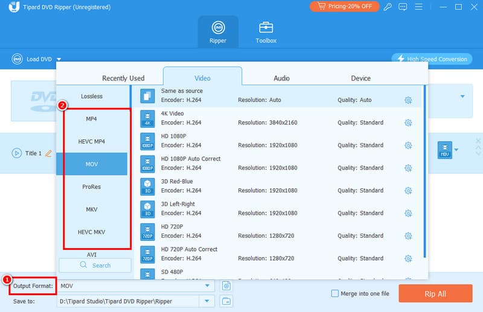483x312 pixels.
Task: Open settings gear for HD 720P preset
Action: coord(408,236)
